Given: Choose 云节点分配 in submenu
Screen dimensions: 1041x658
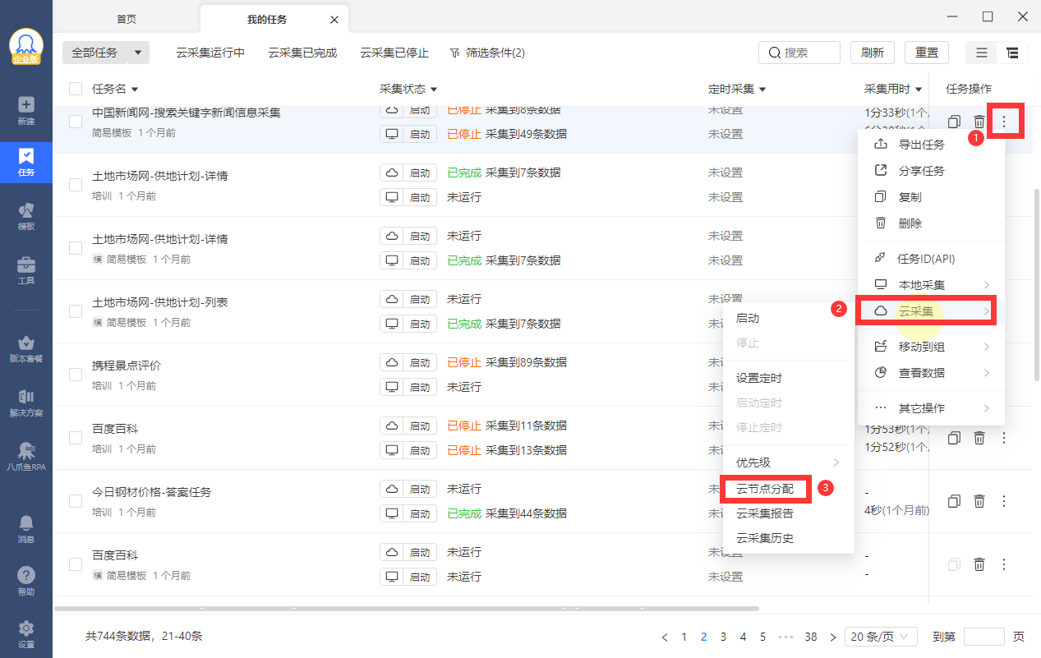Looking at the screenshot, I should click(765, 489).
